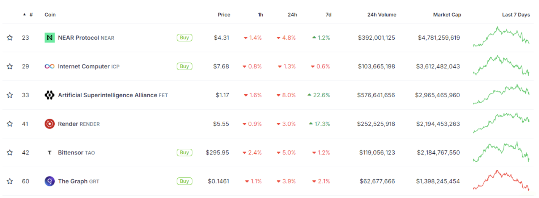Screen dimensions: 539x198
Task: Star the Render row
Action: (x=10, y=124)
